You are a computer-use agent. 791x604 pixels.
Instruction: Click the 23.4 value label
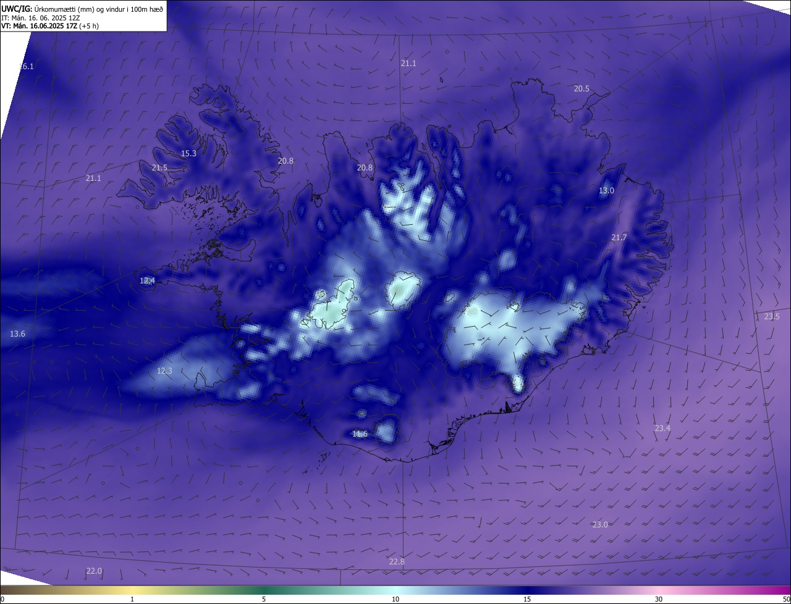[x=662, y=429]
